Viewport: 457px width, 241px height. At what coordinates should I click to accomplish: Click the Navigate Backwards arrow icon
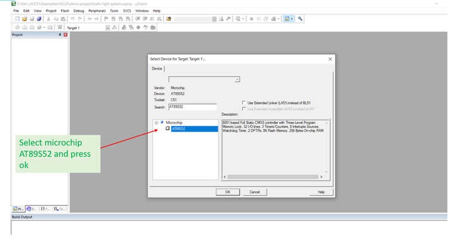pos(89,18)
